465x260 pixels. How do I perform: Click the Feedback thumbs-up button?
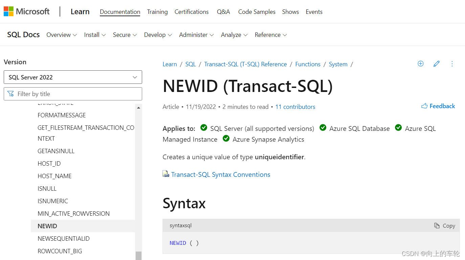[x=438, y=106]
